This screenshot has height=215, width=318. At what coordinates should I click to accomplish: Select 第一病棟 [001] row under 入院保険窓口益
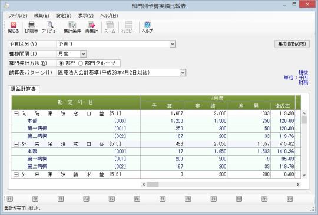pos(155,129)
